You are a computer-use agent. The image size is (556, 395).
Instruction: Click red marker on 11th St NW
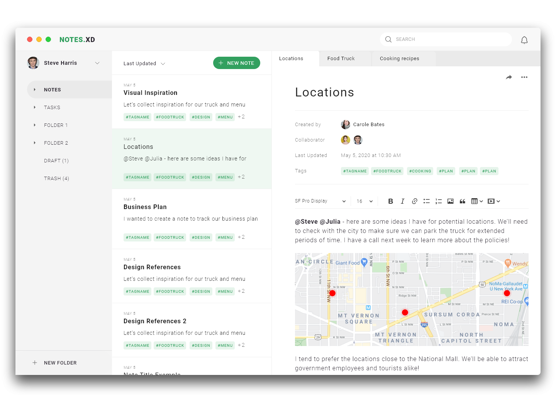[332, 293]
